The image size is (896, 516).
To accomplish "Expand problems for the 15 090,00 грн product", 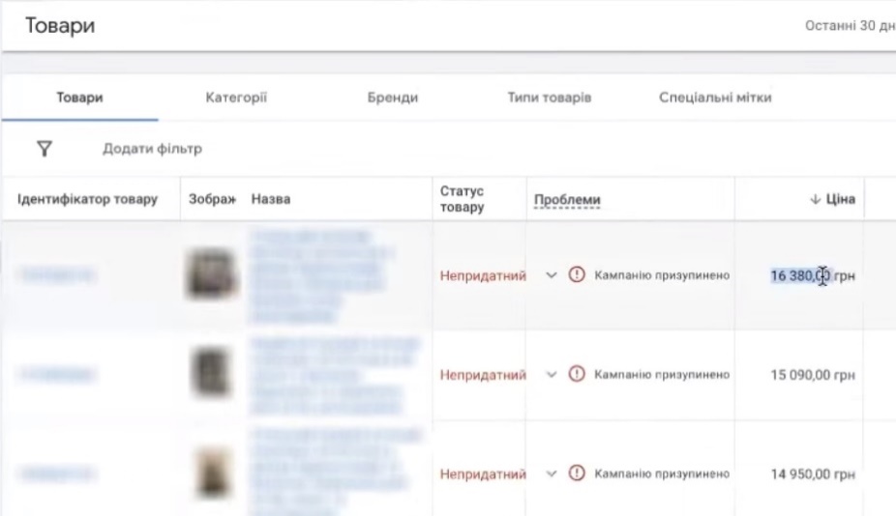I will (552, 375).
